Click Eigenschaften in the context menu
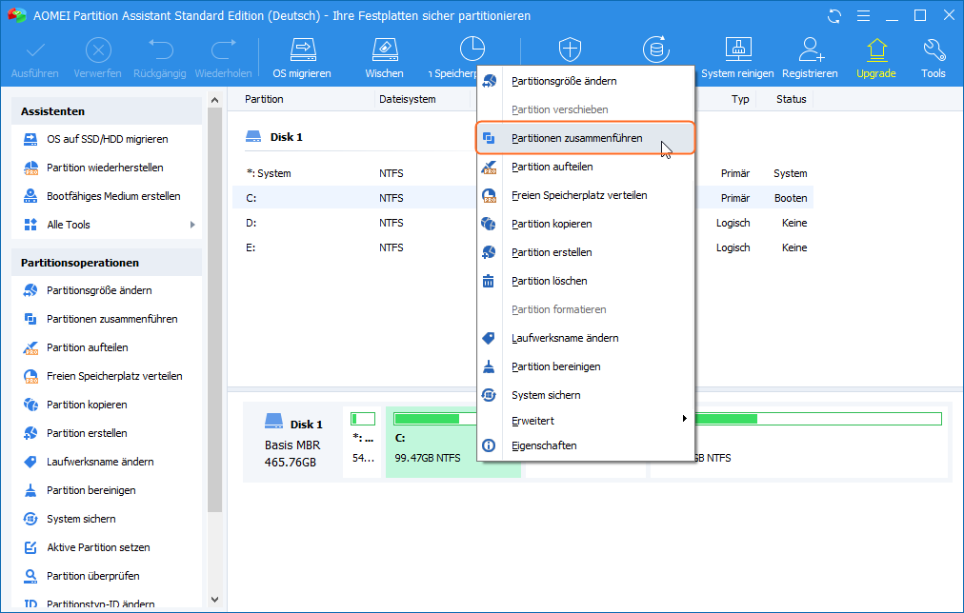Image resolution: width=964 pixels, height=613 pixels. [544, 445]
